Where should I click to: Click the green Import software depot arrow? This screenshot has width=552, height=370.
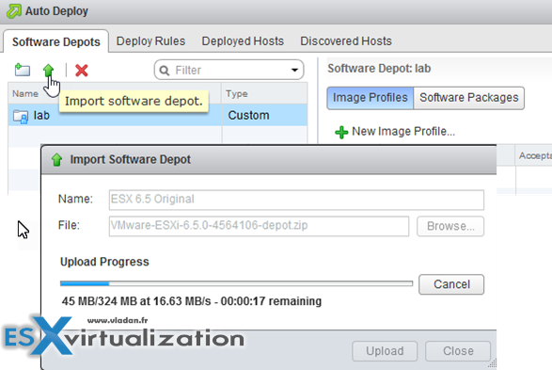(x=48, y=71)
